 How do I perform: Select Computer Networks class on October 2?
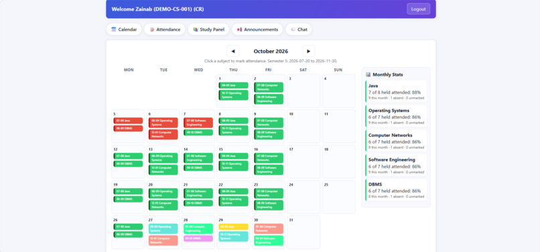click(269, 87)
